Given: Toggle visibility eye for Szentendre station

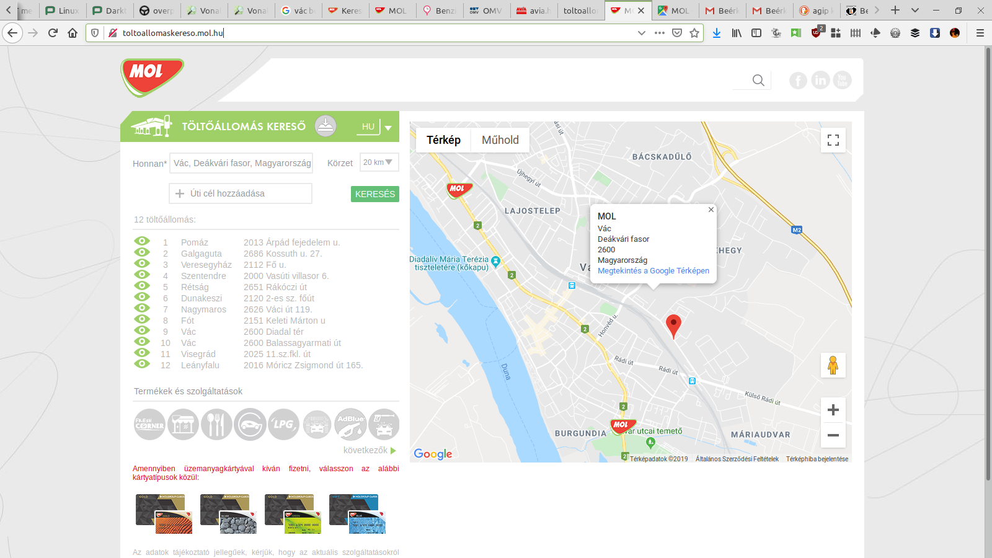Looking at the screenshot, I should pos(142,275).
